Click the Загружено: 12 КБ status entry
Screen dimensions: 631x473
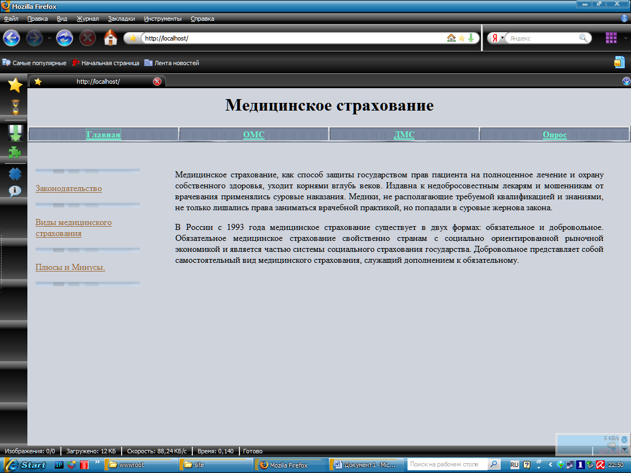click(x=91, y=451)
